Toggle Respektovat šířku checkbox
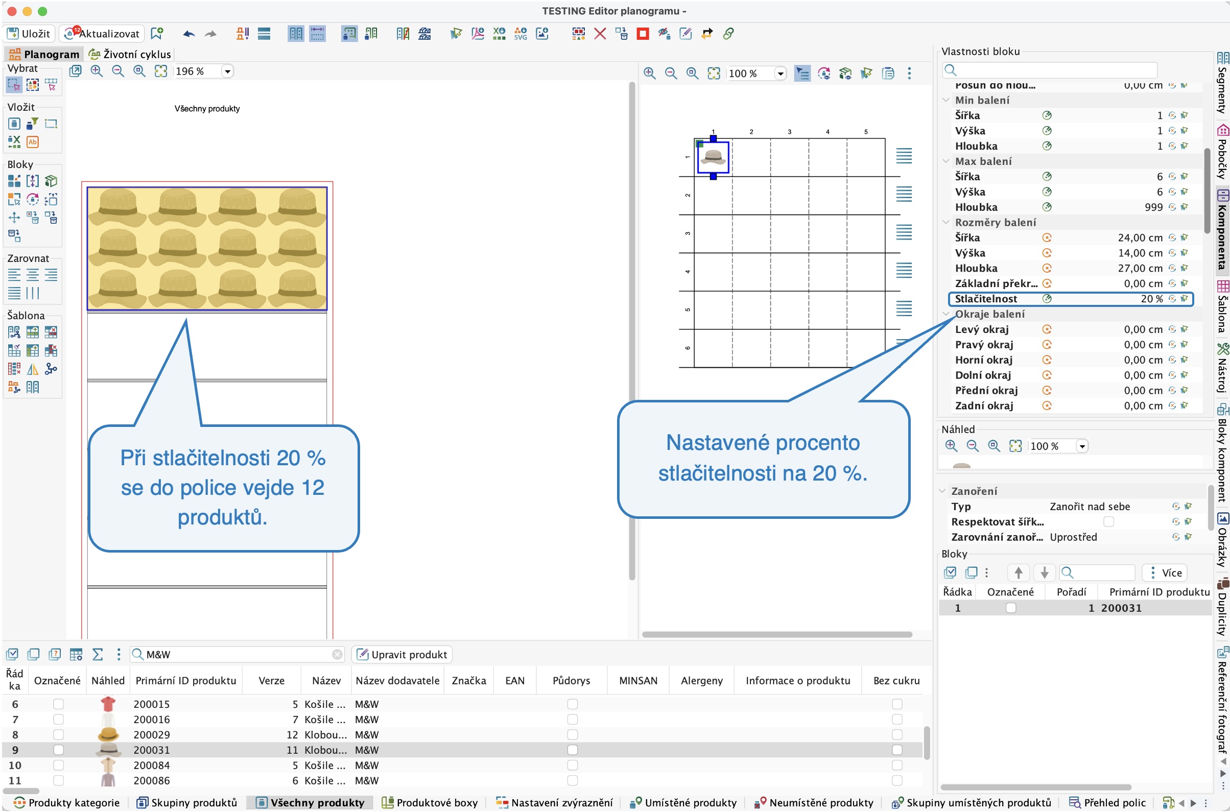Screen dimensions: 1230x812 coord(1108,521)
